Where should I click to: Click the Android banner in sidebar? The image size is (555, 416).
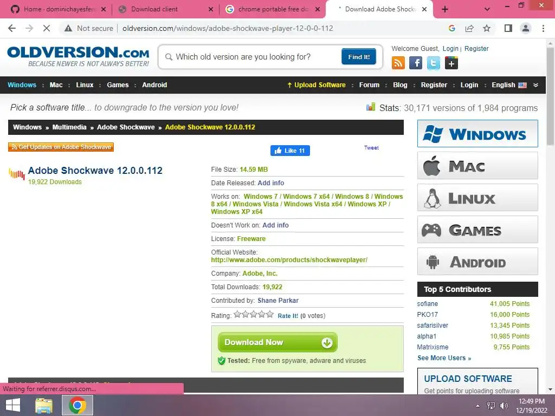(x=477, y=262)
